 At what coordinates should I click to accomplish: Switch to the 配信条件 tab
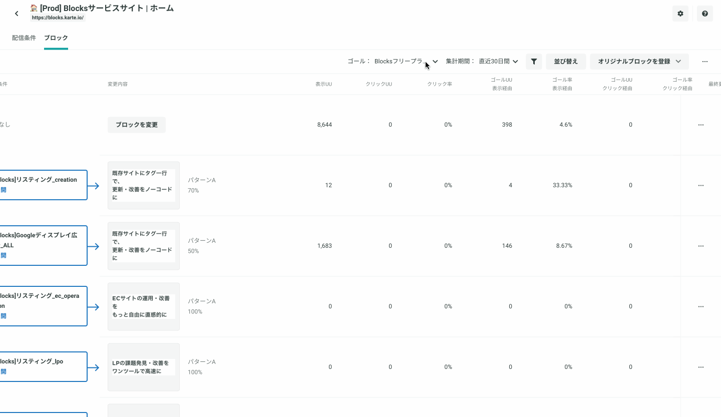[24, 38]
